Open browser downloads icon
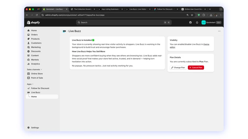Image resolution: width=248 pixels, height=139 pixels. click(211, 15)
